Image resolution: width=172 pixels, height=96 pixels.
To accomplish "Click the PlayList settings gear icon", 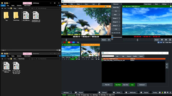I will 141,92.
